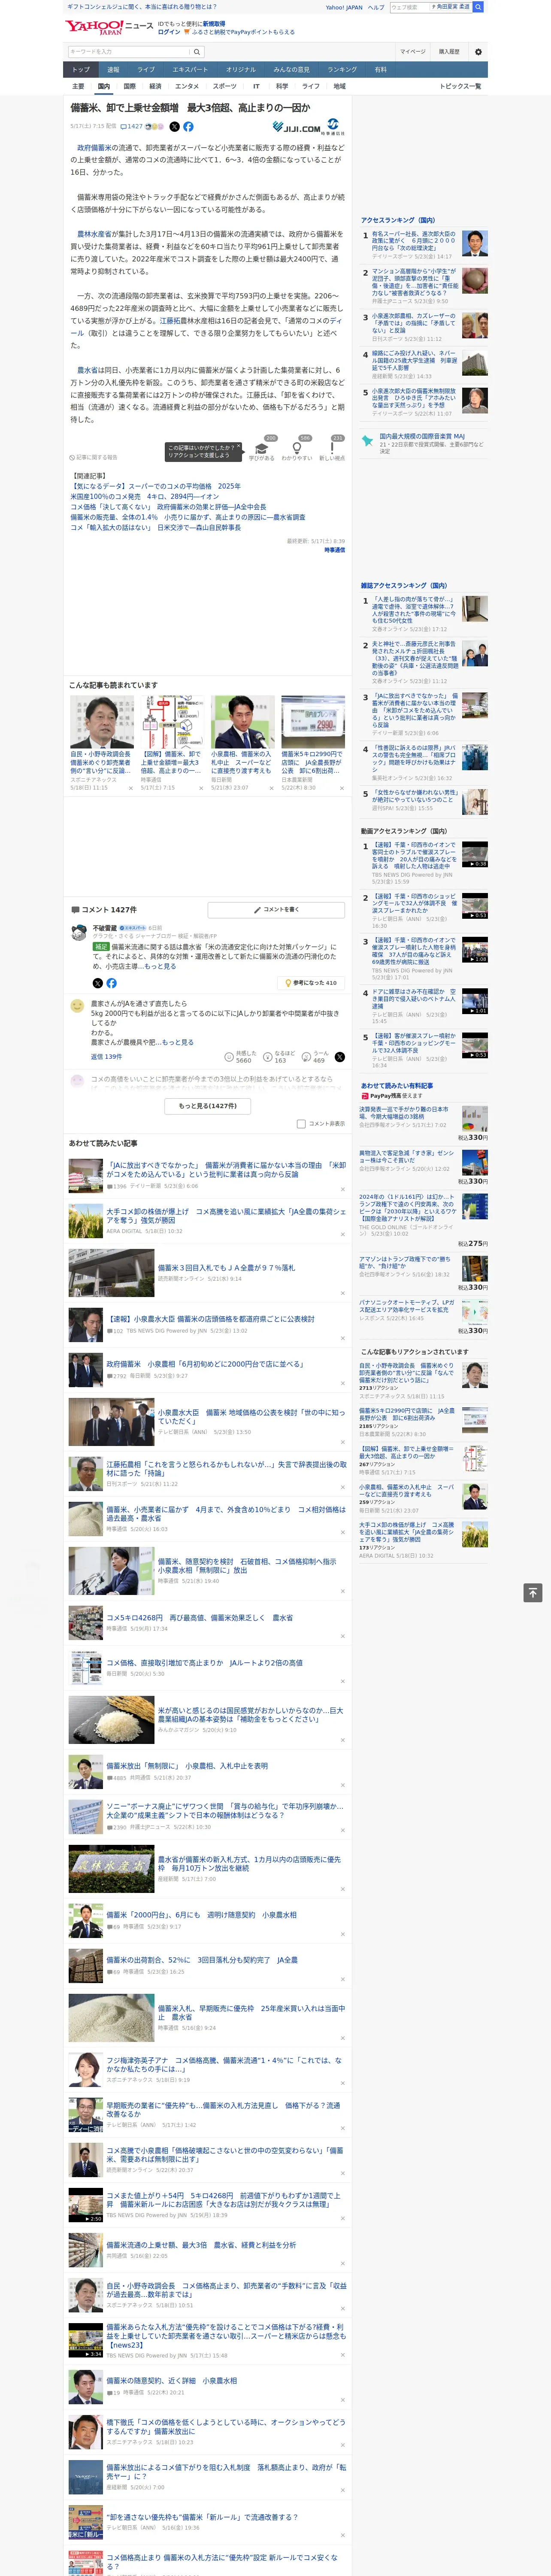Viewport: 551px width, 2576px height.
Task: Select the ランキング navigation tab
Action: (342, 70)
